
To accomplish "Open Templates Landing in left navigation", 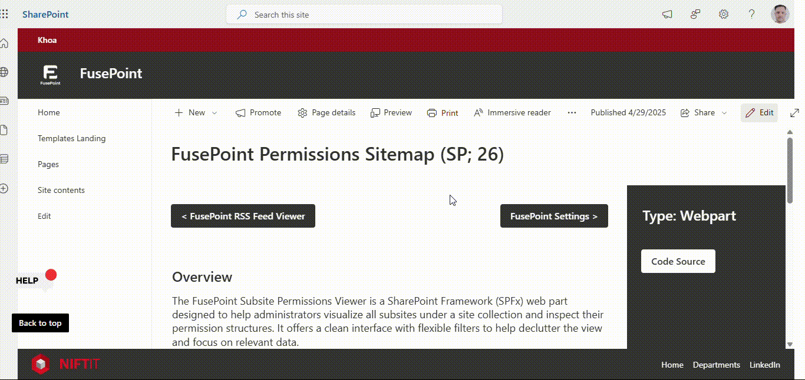I will coord(72,139).
